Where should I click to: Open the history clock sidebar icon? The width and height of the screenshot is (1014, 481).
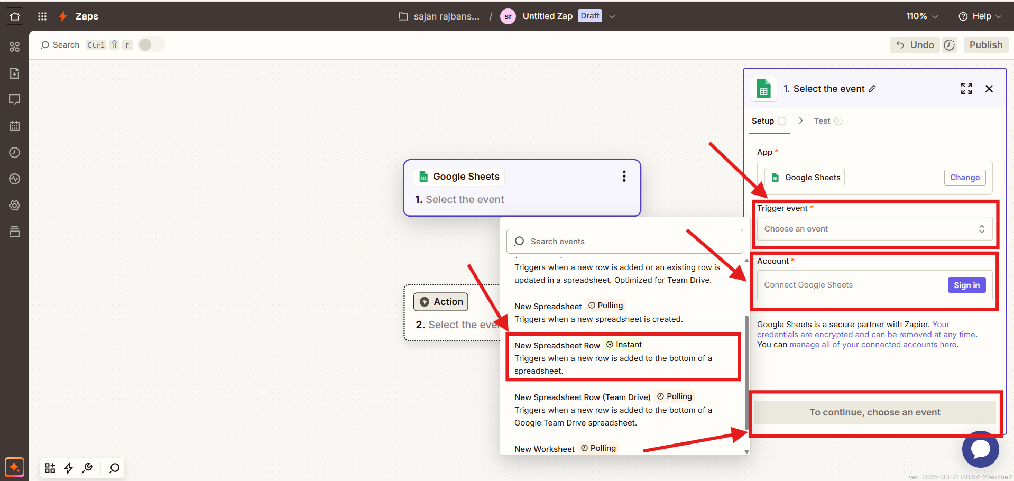(x=15, y=152)
